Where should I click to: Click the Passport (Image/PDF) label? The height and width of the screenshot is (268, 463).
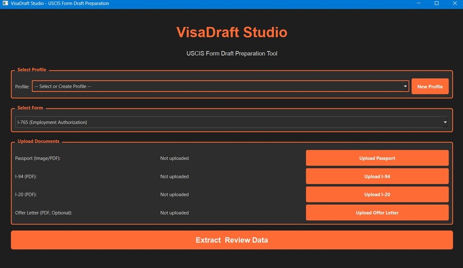(x=38, y=158)
